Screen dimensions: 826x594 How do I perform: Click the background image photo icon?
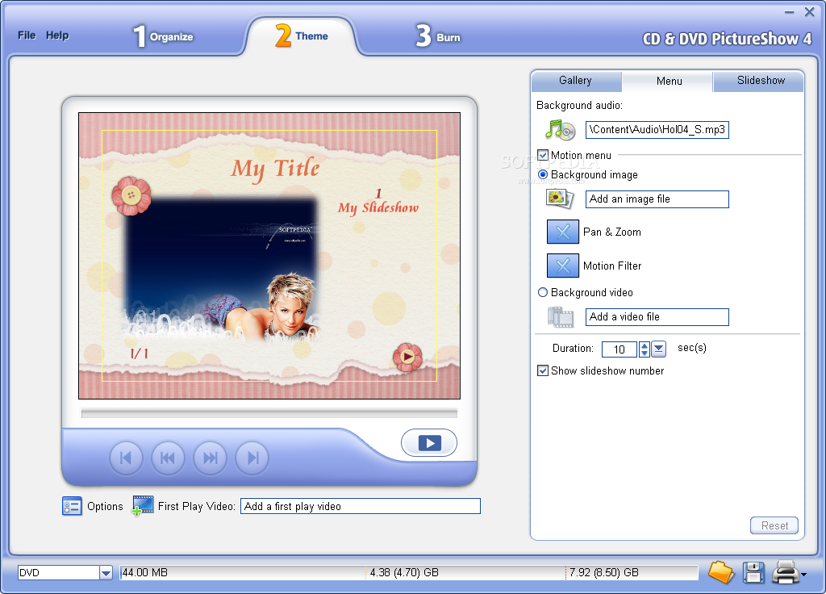pyautogui.click(x=560, y=199)
